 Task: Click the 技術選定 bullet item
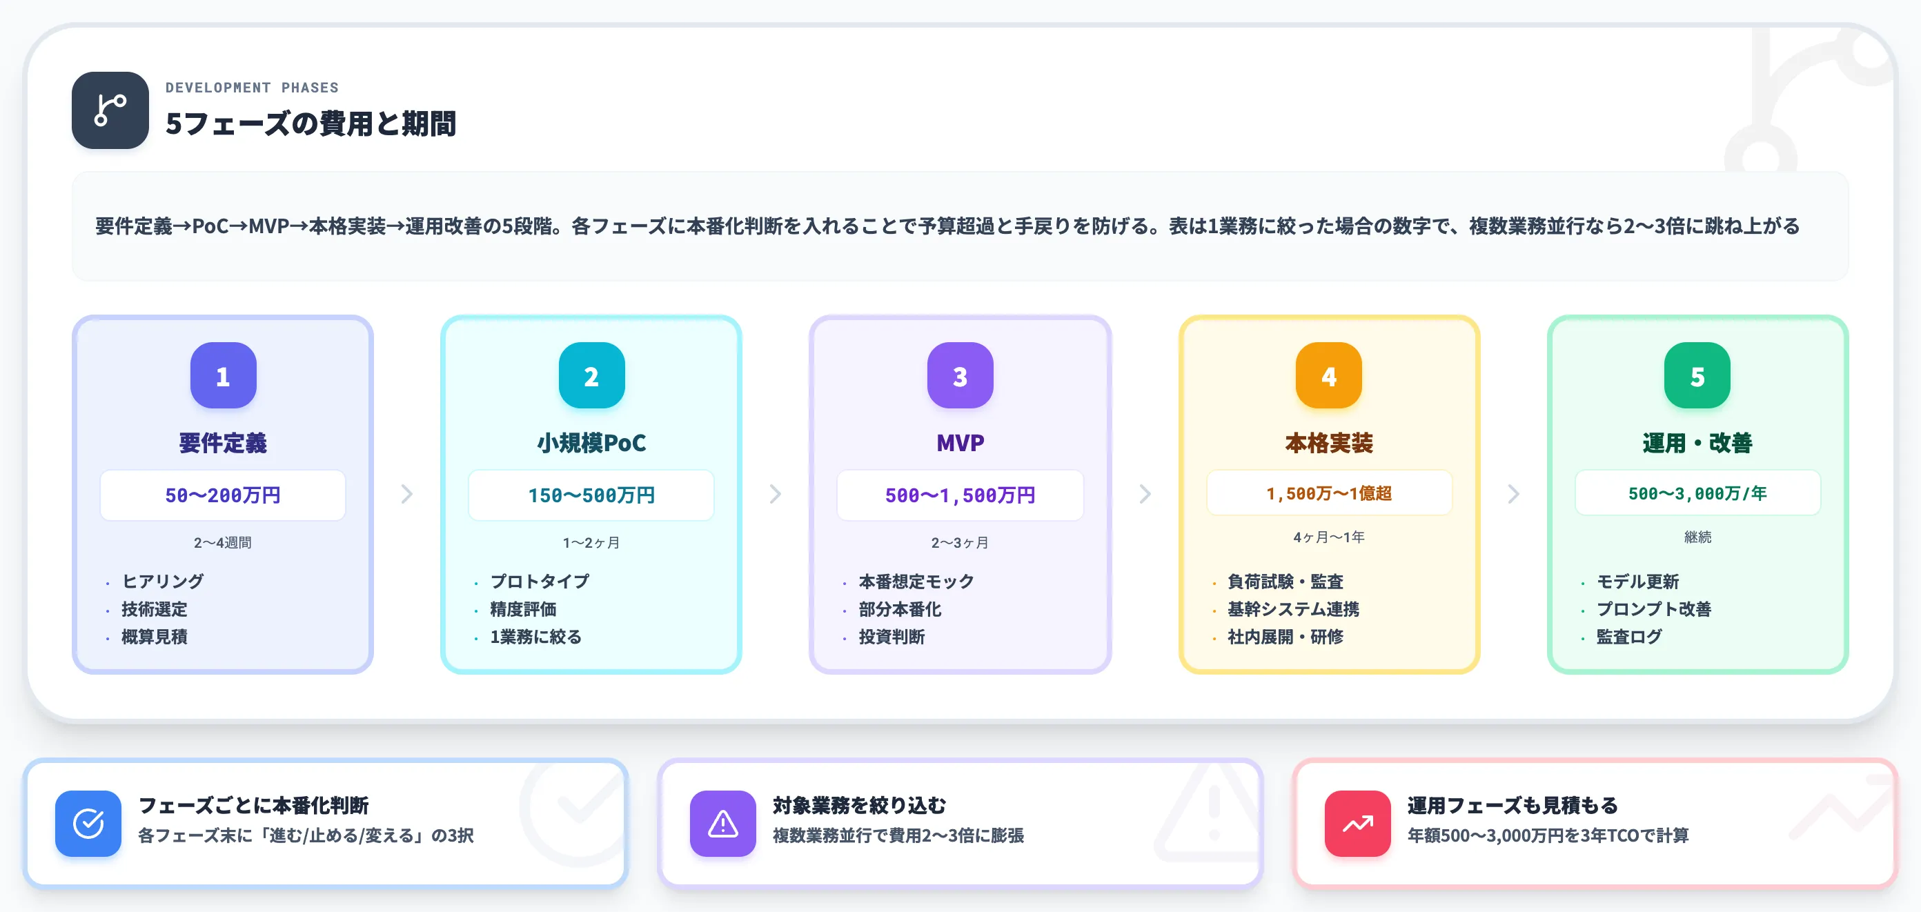coord(155,609)
